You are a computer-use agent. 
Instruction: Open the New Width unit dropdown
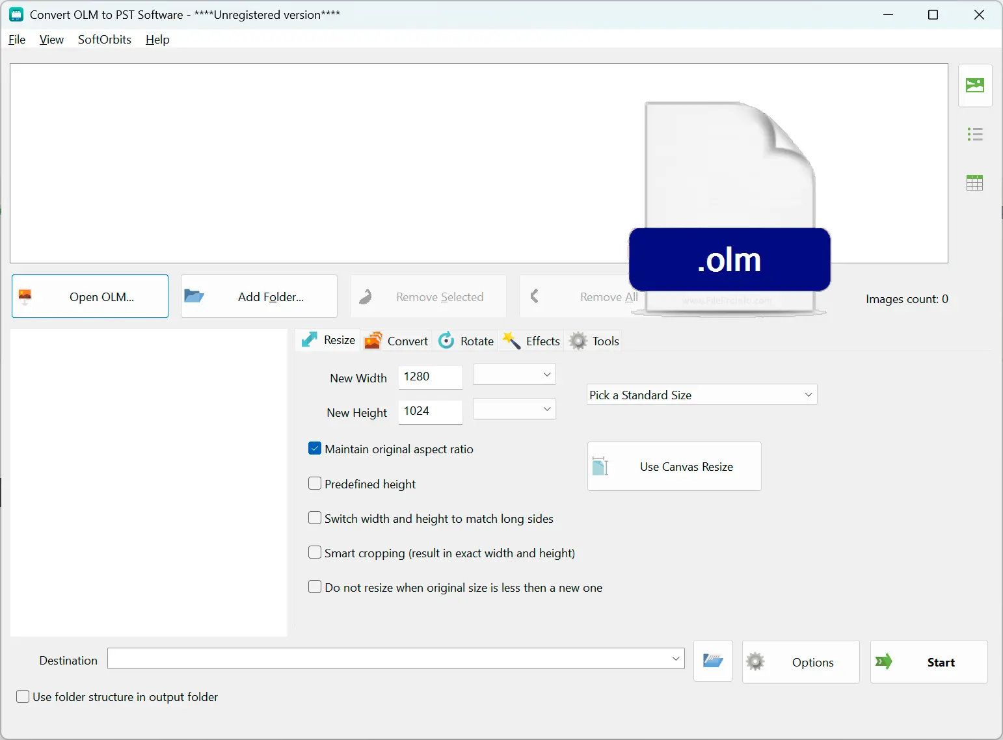(514, 375)
